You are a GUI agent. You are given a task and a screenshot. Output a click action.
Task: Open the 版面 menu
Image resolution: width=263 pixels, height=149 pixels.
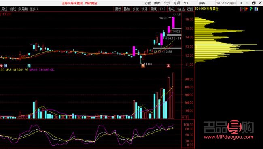pos(157,3)
